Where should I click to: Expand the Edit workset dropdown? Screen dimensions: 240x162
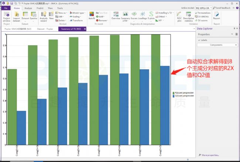click(60, 17)
